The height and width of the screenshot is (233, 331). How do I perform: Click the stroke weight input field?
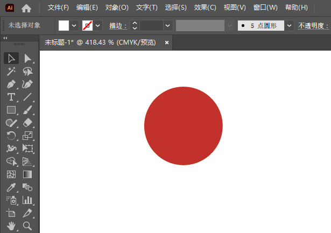pos(151,25)
